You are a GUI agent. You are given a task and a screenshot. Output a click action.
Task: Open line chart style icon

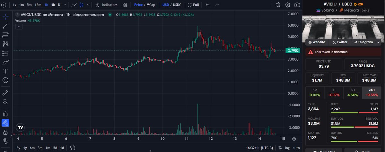74,5
